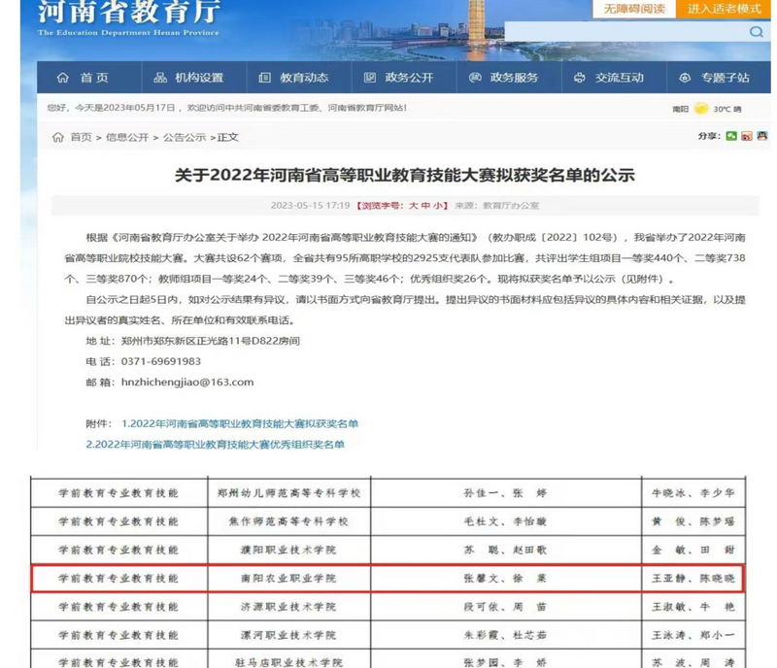Image resolution: width=777 pixels, height=668 pixels.
Task: Click the 专题子站 subsite icon
Action: [x=685, y=78]
